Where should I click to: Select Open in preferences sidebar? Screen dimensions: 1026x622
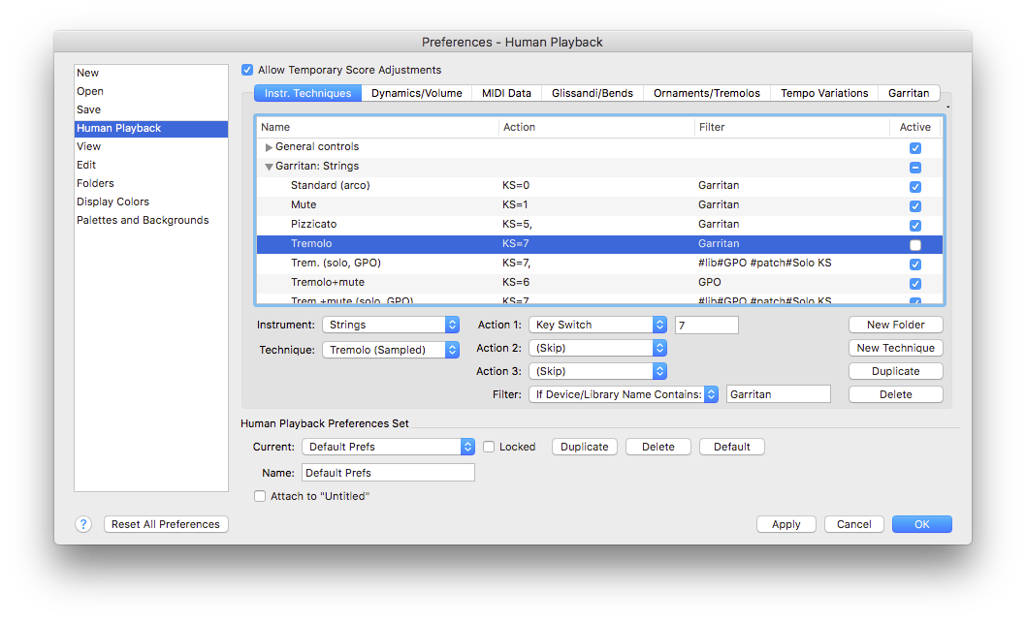point(151,91)
